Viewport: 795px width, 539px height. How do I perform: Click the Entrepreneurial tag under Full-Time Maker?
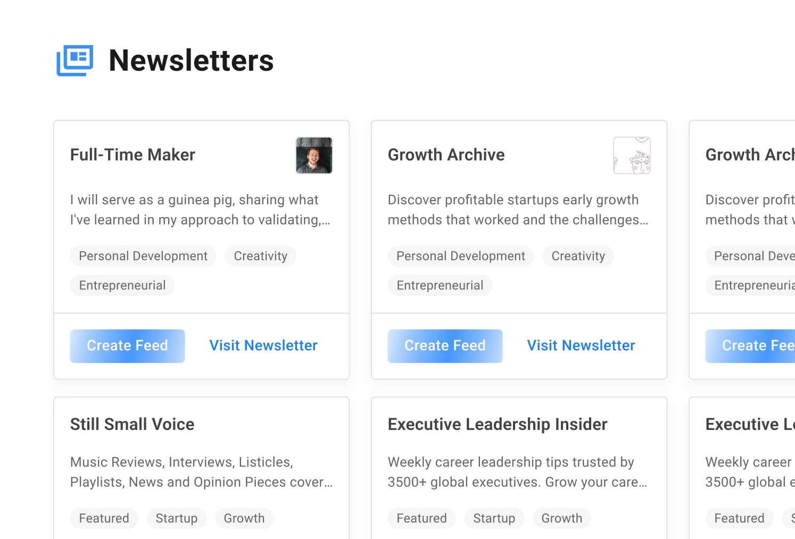(122, 285)
